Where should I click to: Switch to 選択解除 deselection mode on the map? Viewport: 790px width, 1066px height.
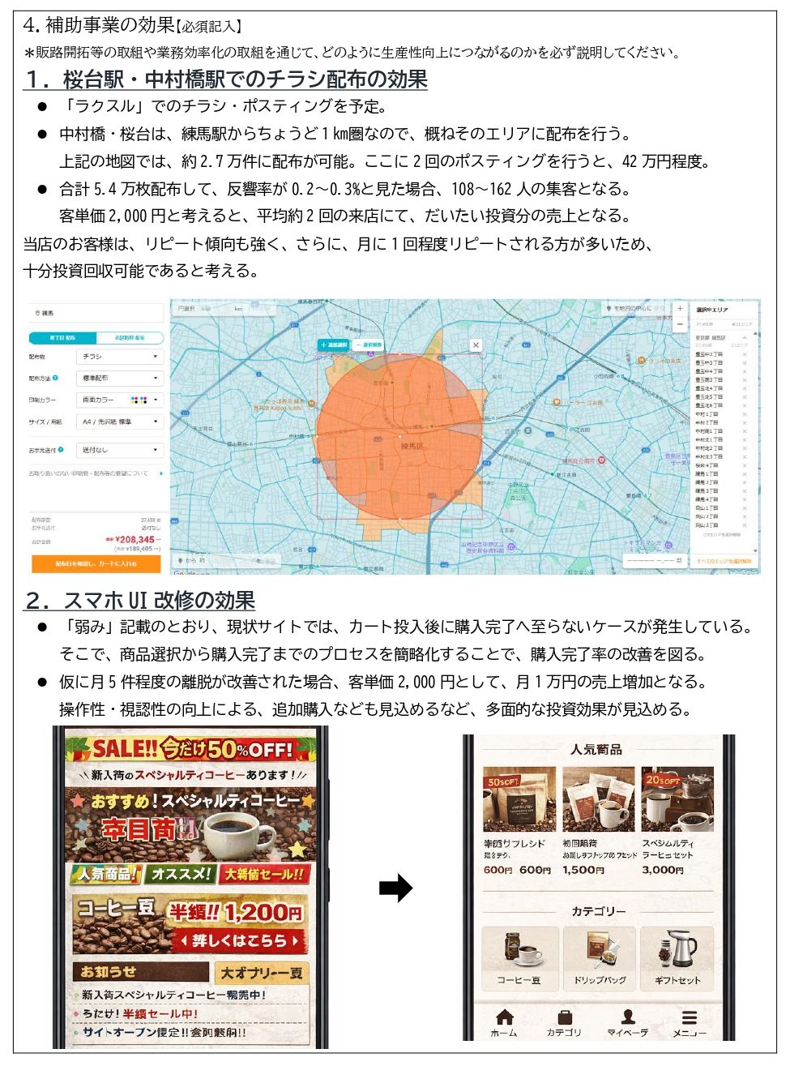coord(368,344)
